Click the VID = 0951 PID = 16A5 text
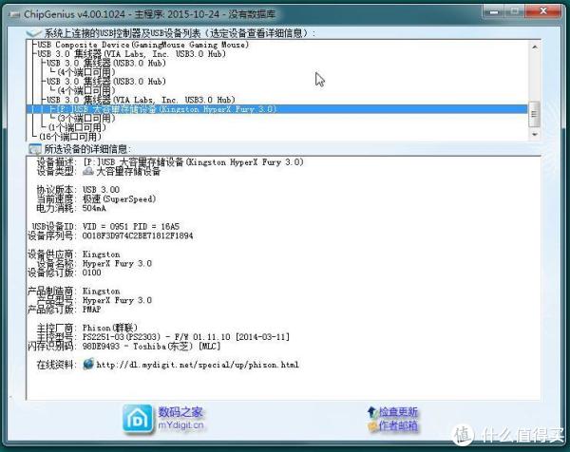The width and height of the screenshot is (570, 452). coord(131,226)
